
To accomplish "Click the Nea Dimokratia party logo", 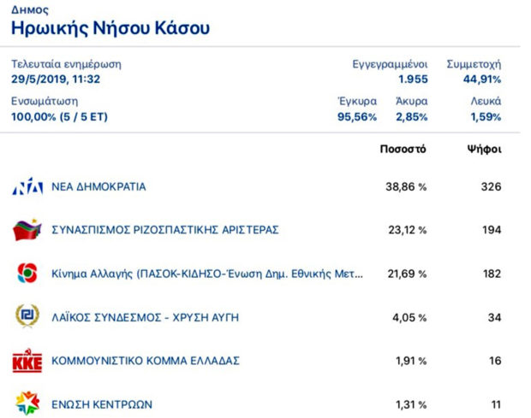I will [x=27, y=186].
